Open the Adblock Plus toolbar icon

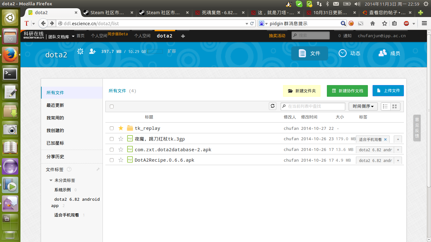pos(406,24)
